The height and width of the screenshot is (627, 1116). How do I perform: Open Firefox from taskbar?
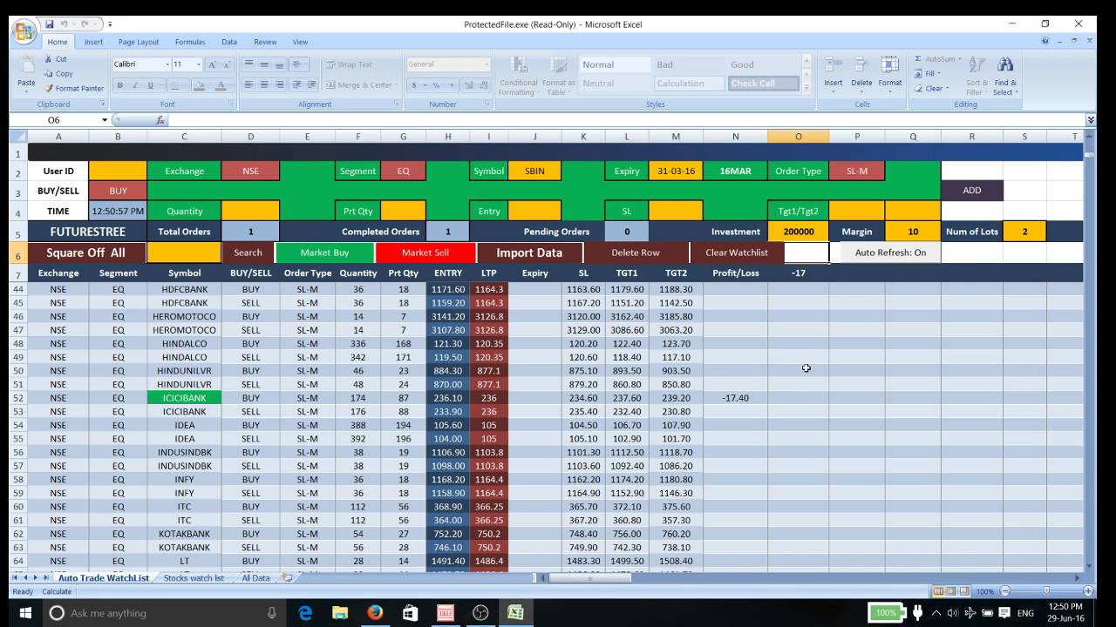[x=376, y=612]
